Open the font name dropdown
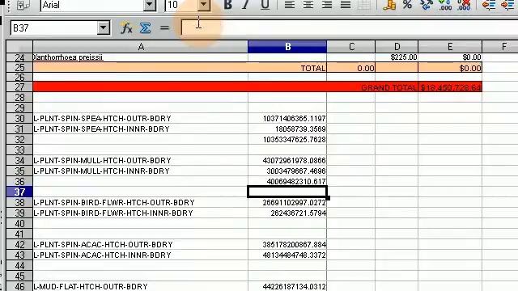The image size is (518, 291). tap(149, 5)
